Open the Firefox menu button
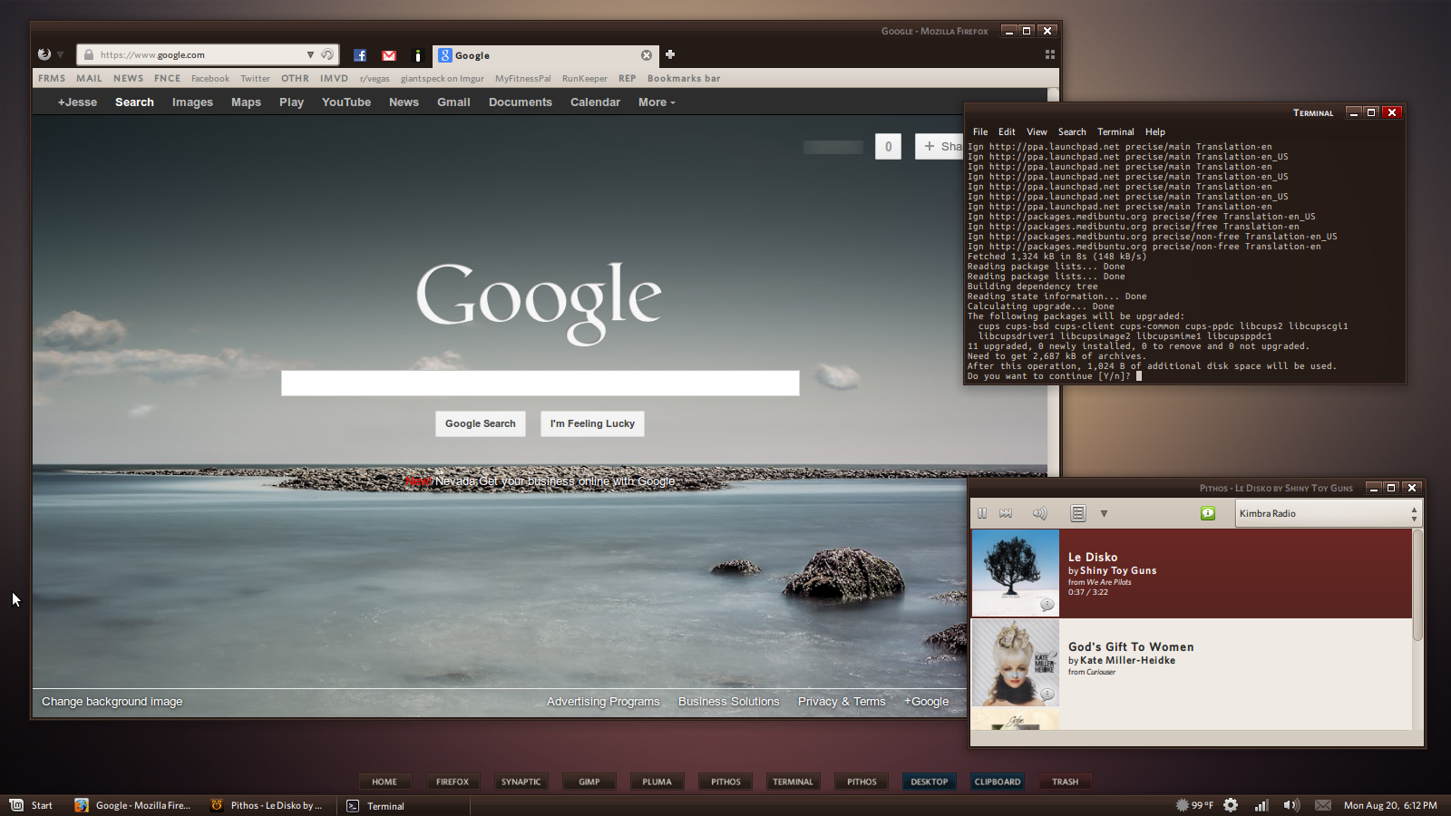The image size is (1451, 816). pyautogui.click(x=50, y=54)
